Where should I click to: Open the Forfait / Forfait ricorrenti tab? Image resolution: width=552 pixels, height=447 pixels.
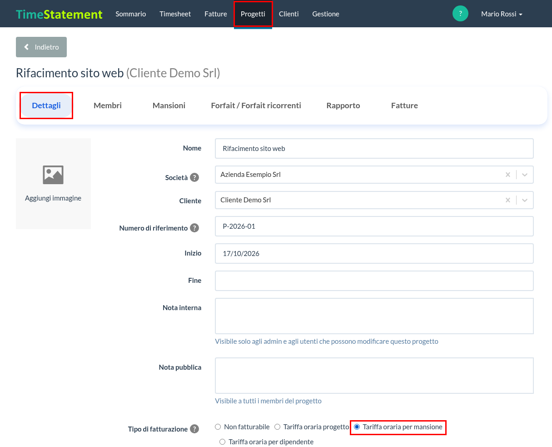(x=256, y=105)
